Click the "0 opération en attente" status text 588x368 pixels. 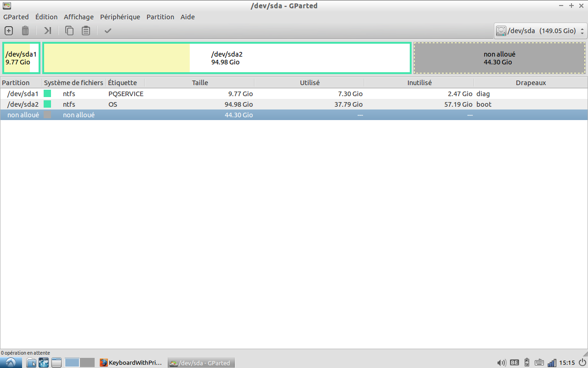tap(25, 353)
